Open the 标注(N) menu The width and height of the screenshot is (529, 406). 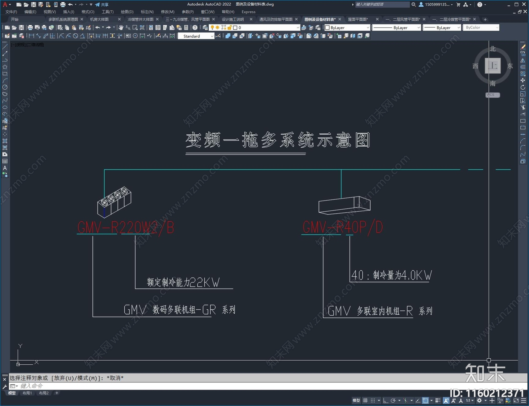pos(147,12)
